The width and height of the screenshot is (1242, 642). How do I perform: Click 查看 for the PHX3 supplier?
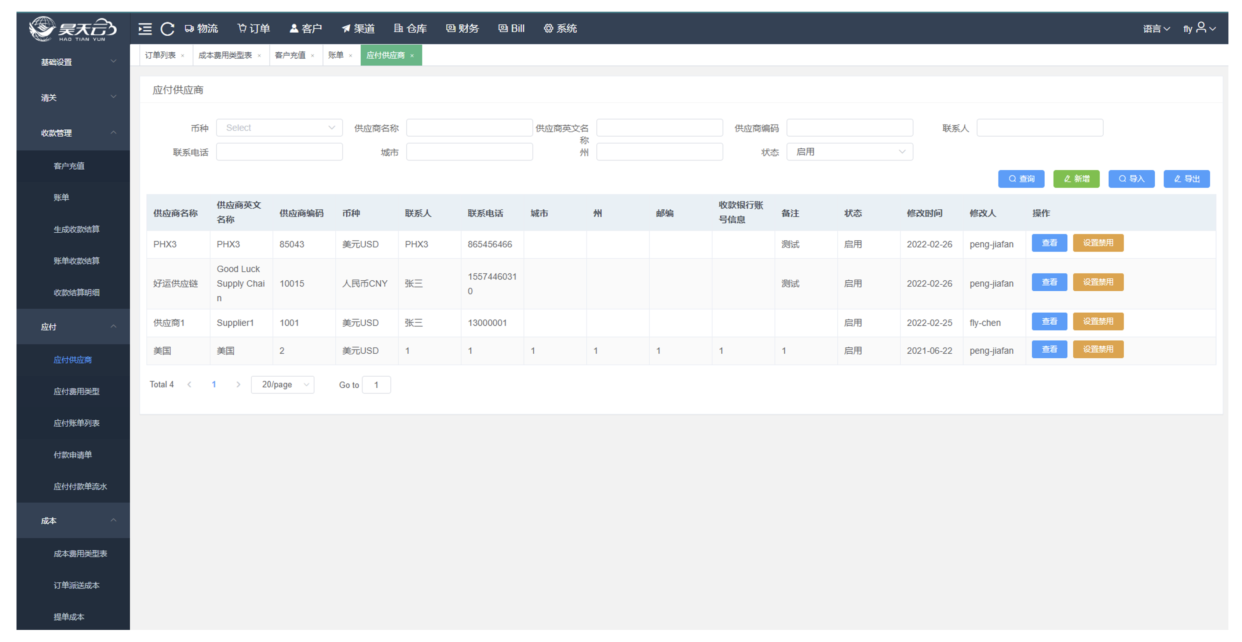(x=1049, y=243)
